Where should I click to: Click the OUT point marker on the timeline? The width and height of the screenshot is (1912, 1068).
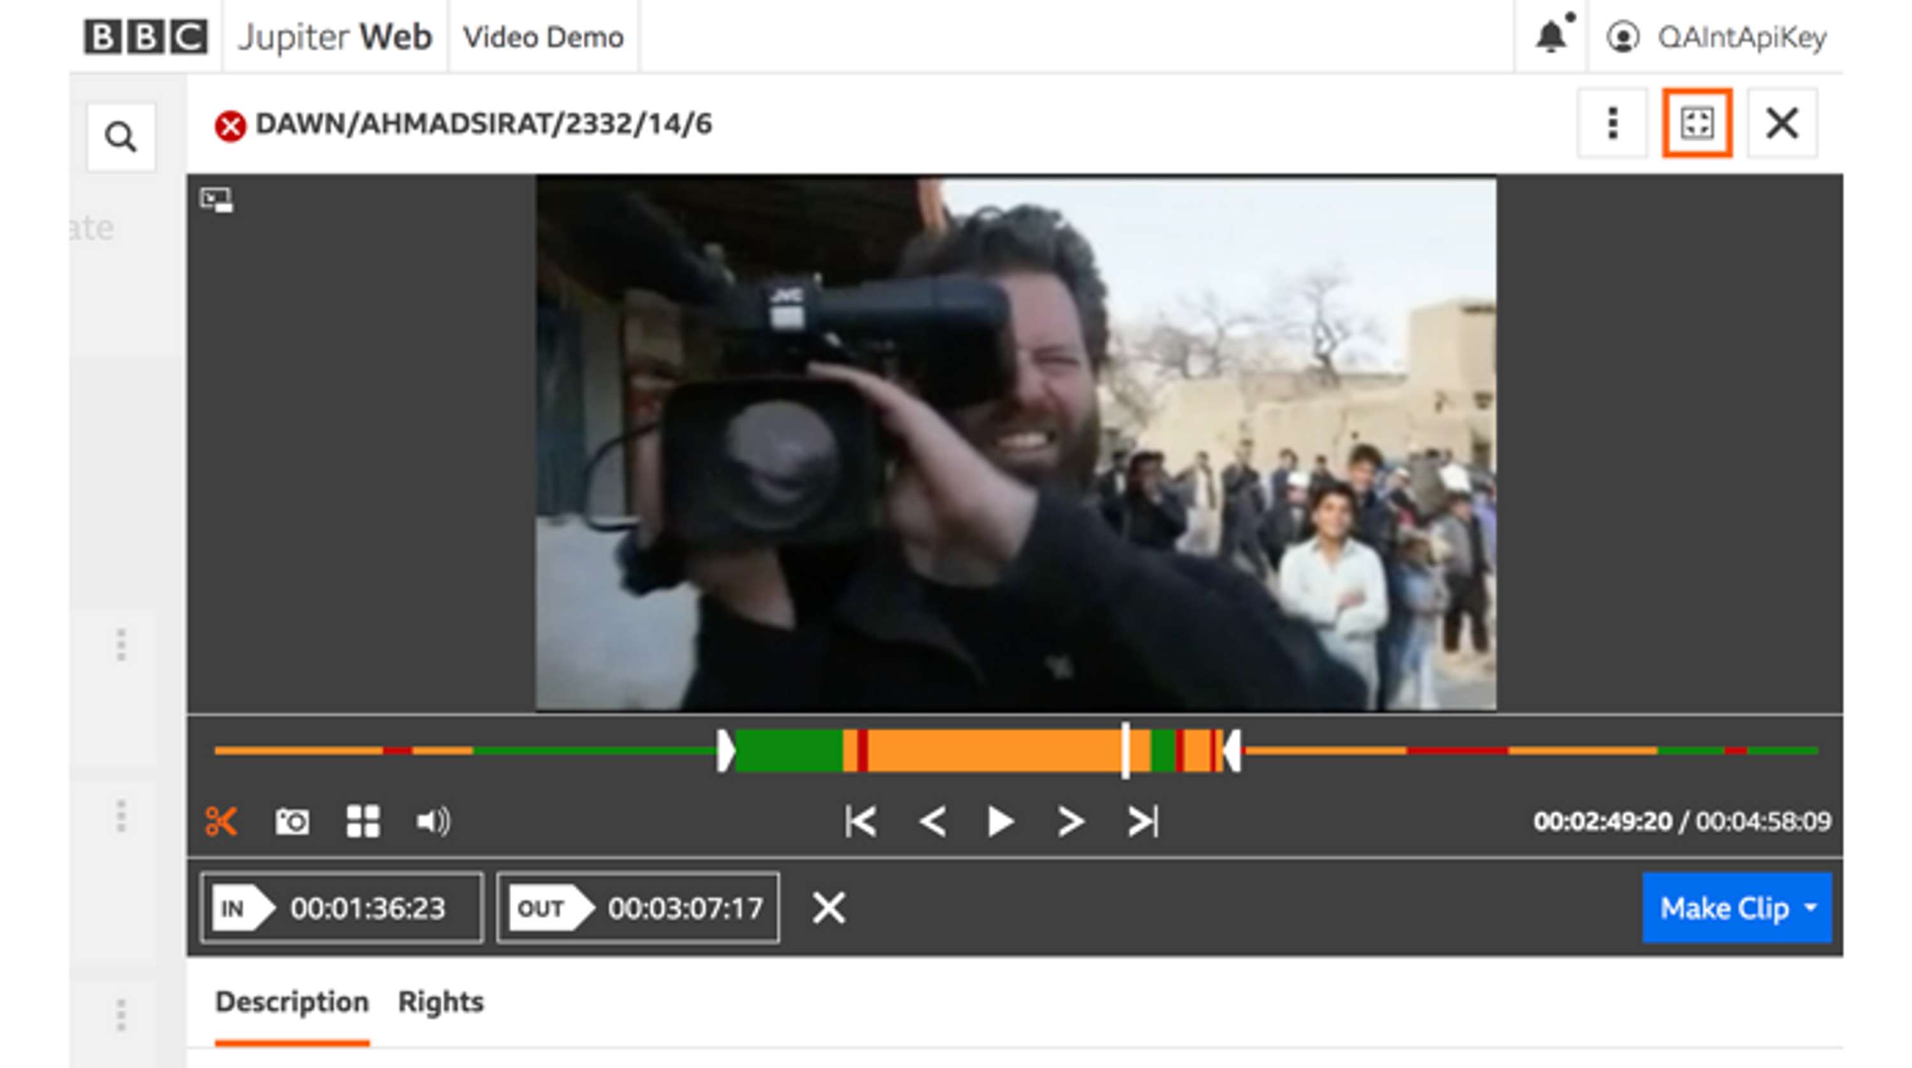pos(1232,751)
